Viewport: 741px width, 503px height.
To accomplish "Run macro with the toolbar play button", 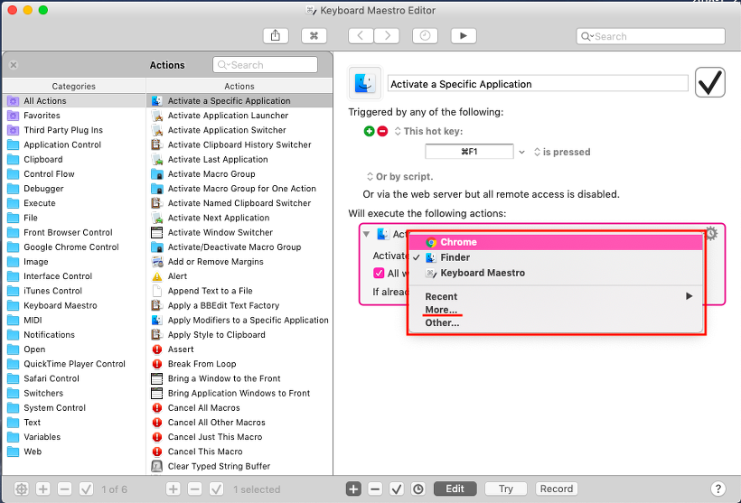I will (x=464, y=36).
